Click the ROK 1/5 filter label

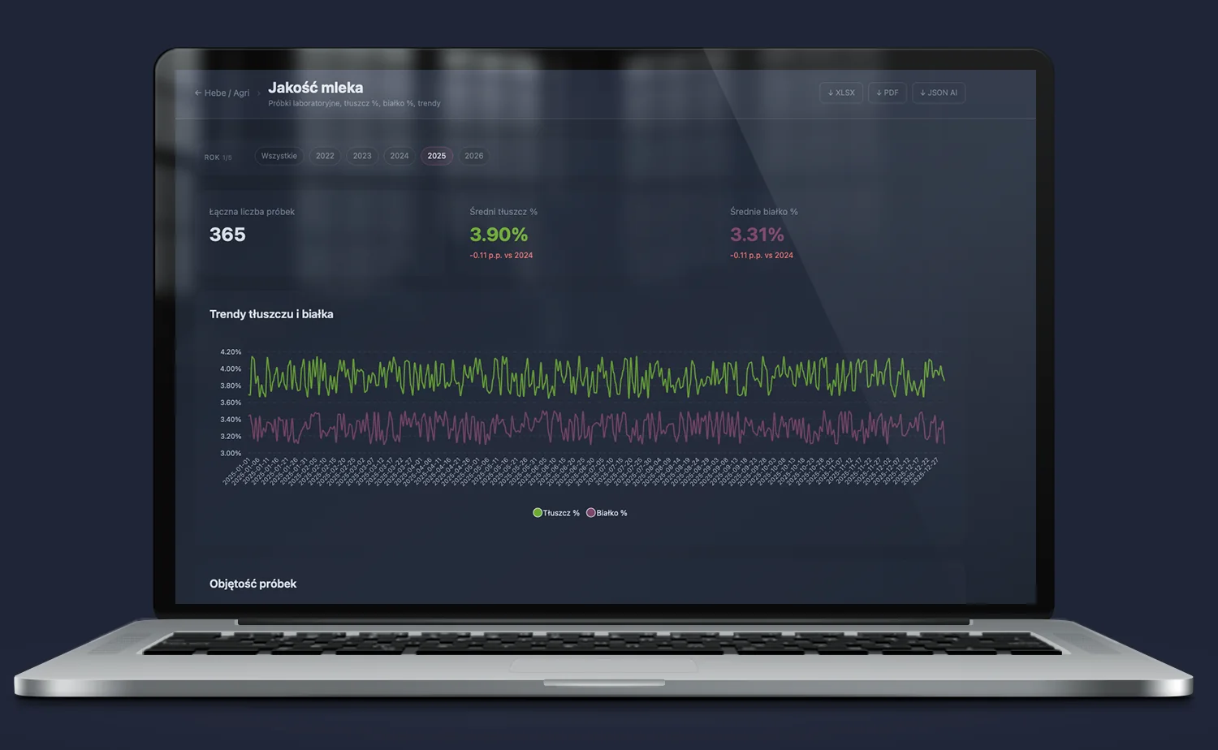(218, 157)
